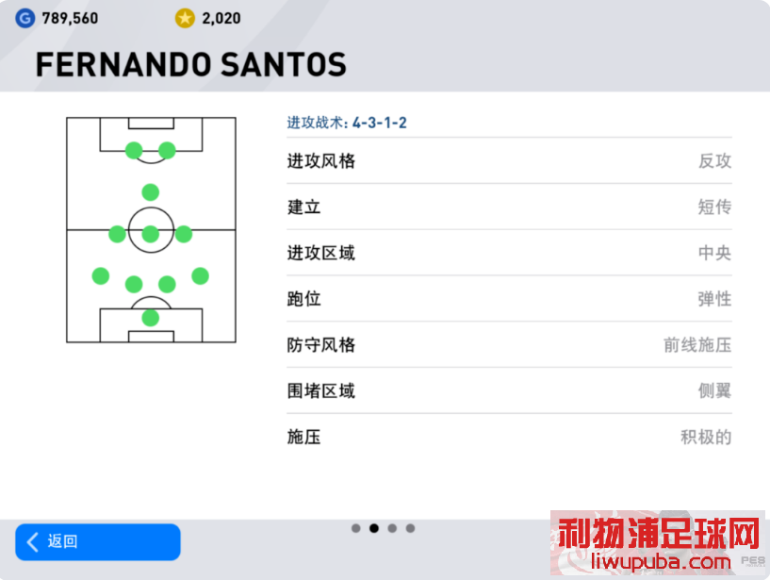Select the 进攻区域 setting row
Image resolution: width=770 pixels, height=580 pixels.
pos(509,253)
